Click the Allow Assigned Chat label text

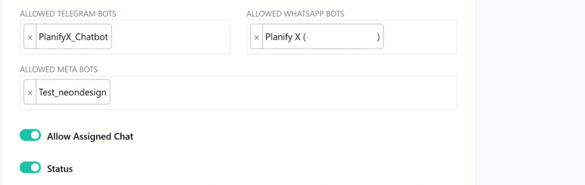[90, 137]
